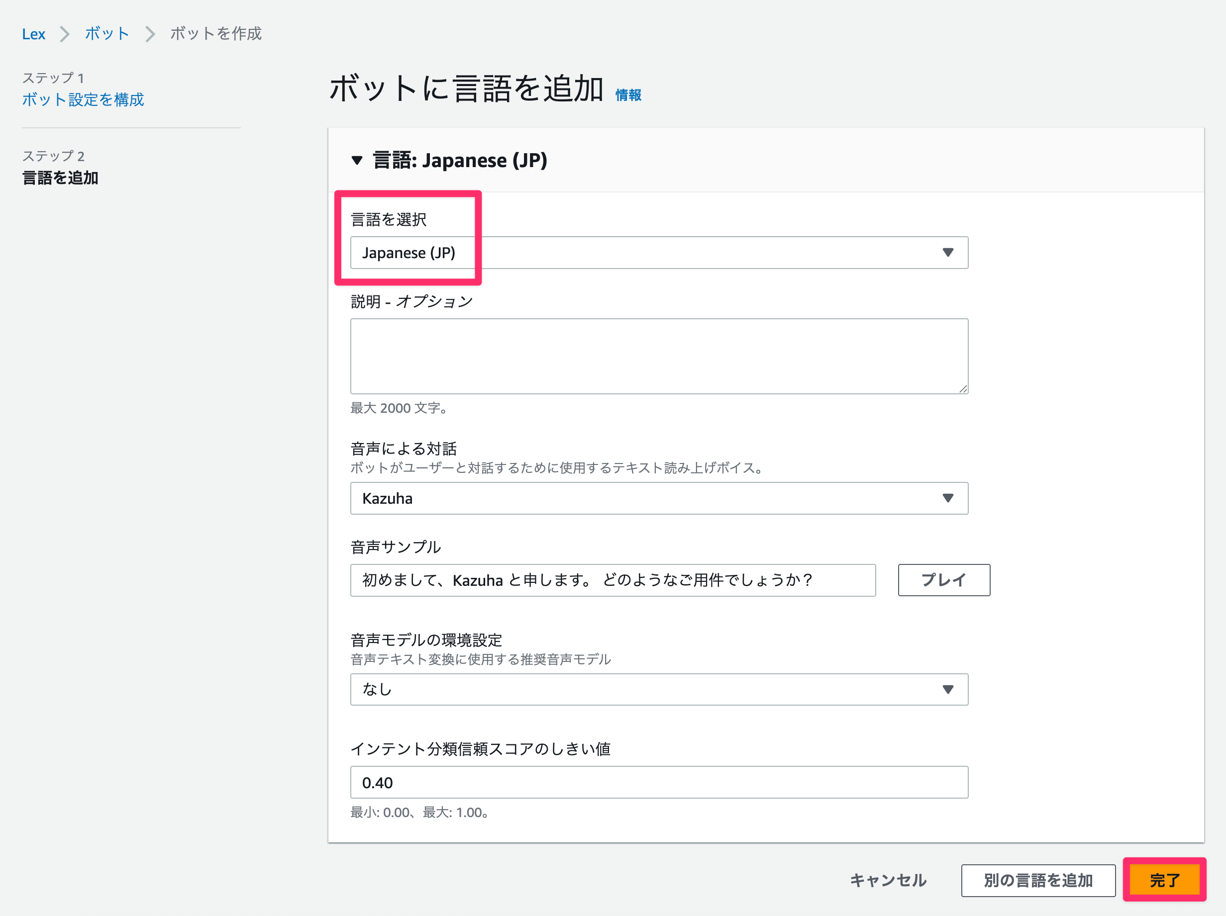1226x916 pixels.
Task: Click the 説明 description text area
Action: pos(658,356)
